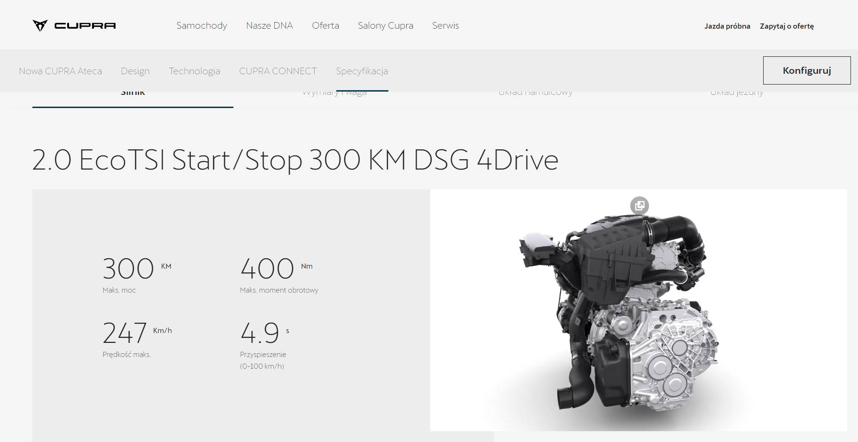
Task: Go to Salony Cupra
Action: pos(386,25)
